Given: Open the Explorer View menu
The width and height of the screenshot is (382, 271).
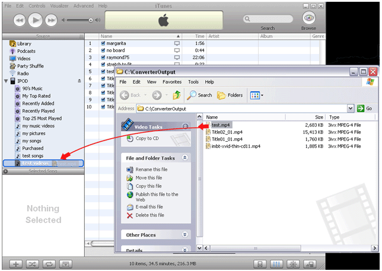Looking at the screenshot, I should (151, 82).
